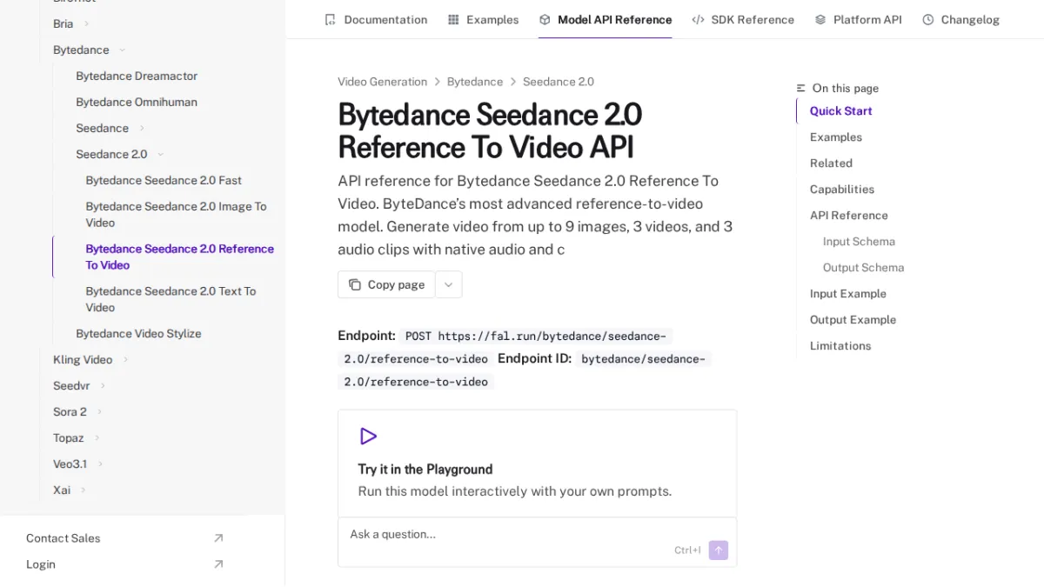The image size is (1044, 587).
Task: Click the copy icon in Copy page
Action: click(355, 284)
